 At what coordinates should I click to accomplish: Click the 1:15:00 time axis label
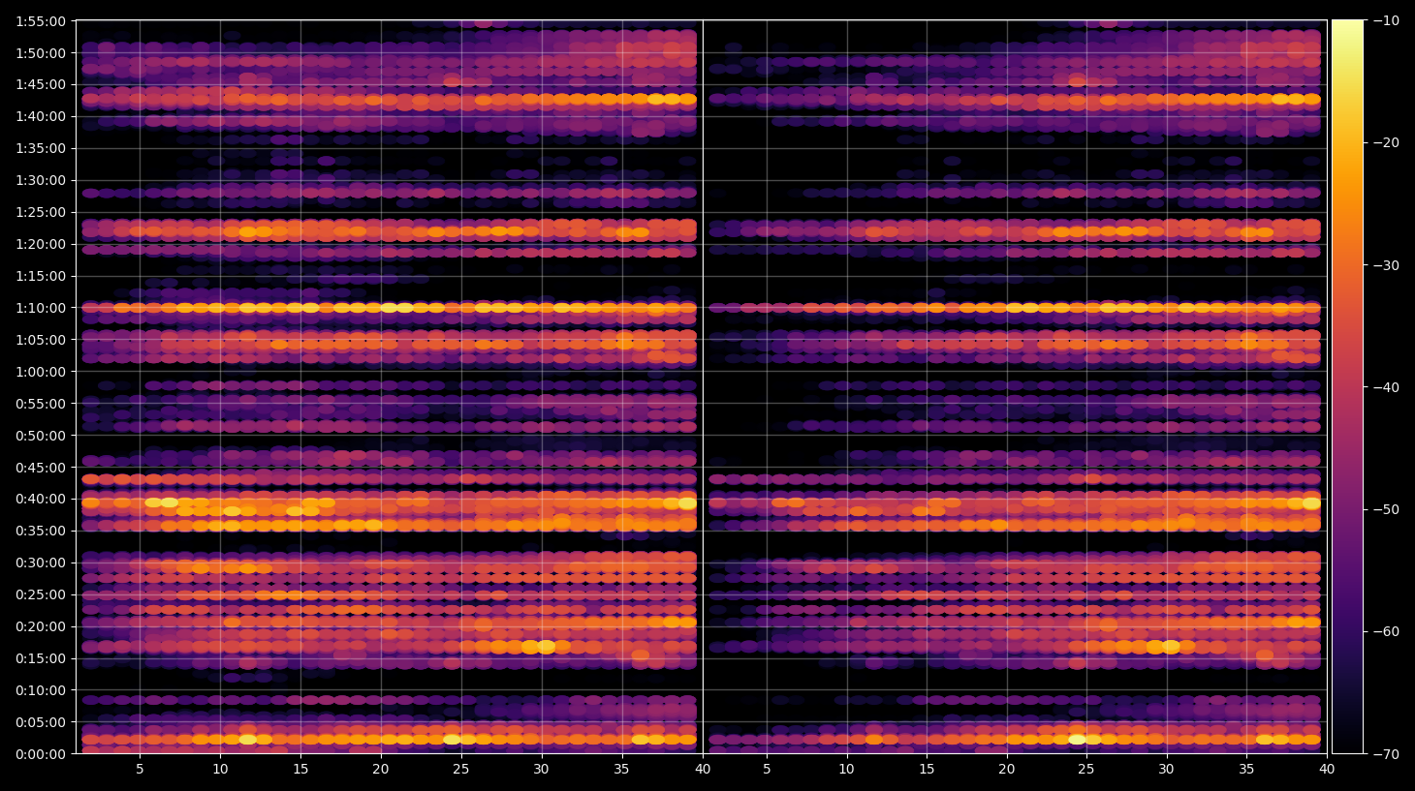click(41, 276)
